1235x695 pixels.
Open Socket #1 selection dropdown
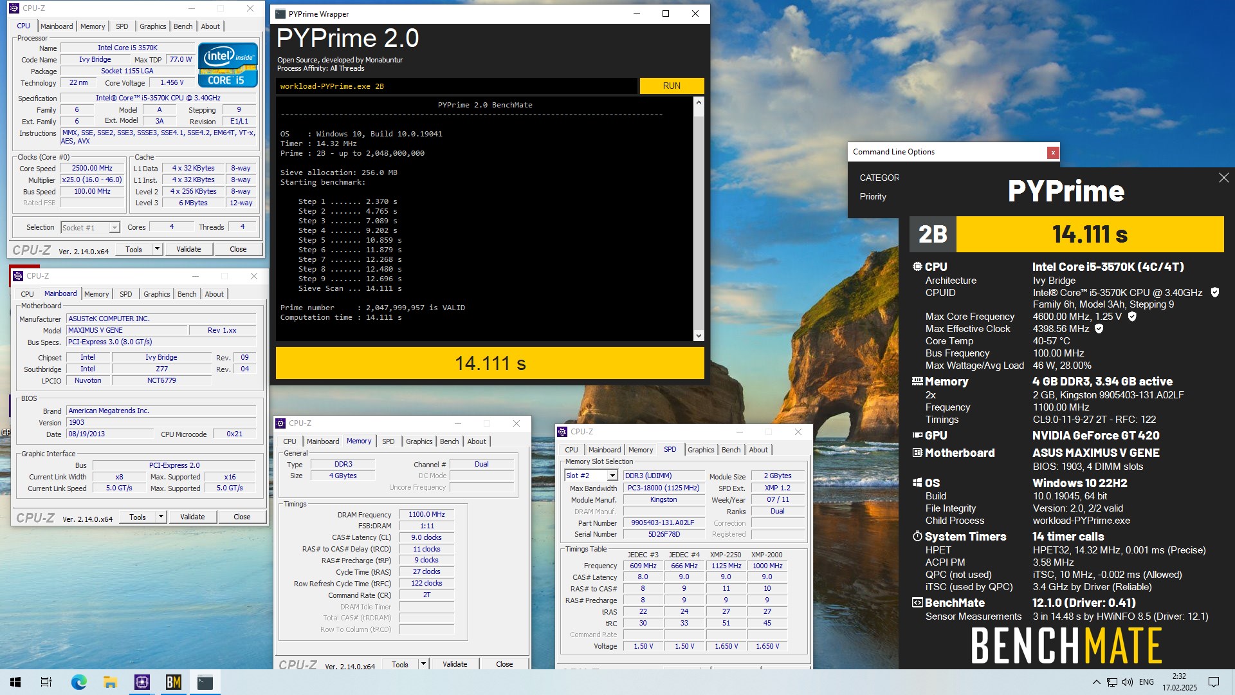[90, 228]
